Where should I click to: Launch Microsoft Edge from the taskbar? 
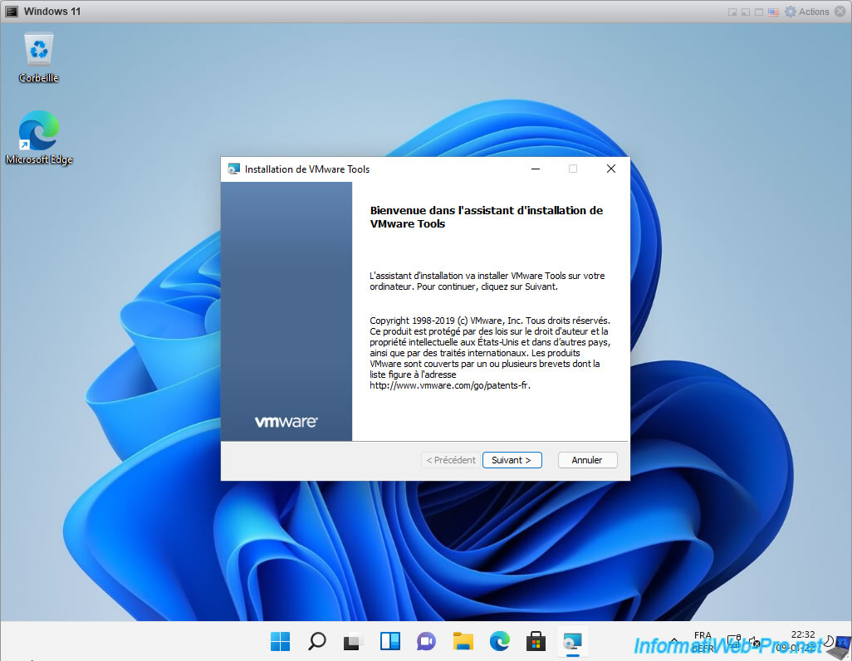click(x=499, y=641)
